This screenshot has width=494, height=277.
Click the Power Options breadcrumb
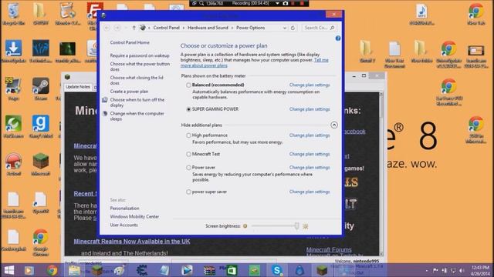coord(250,28)
